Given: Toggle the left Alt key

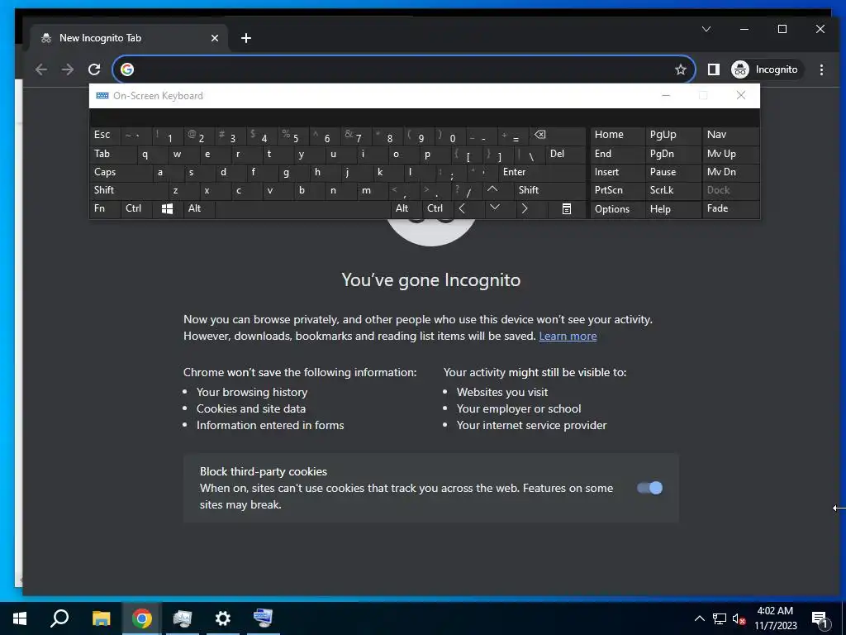Looking at the screenshot, I should pos(199,208).
